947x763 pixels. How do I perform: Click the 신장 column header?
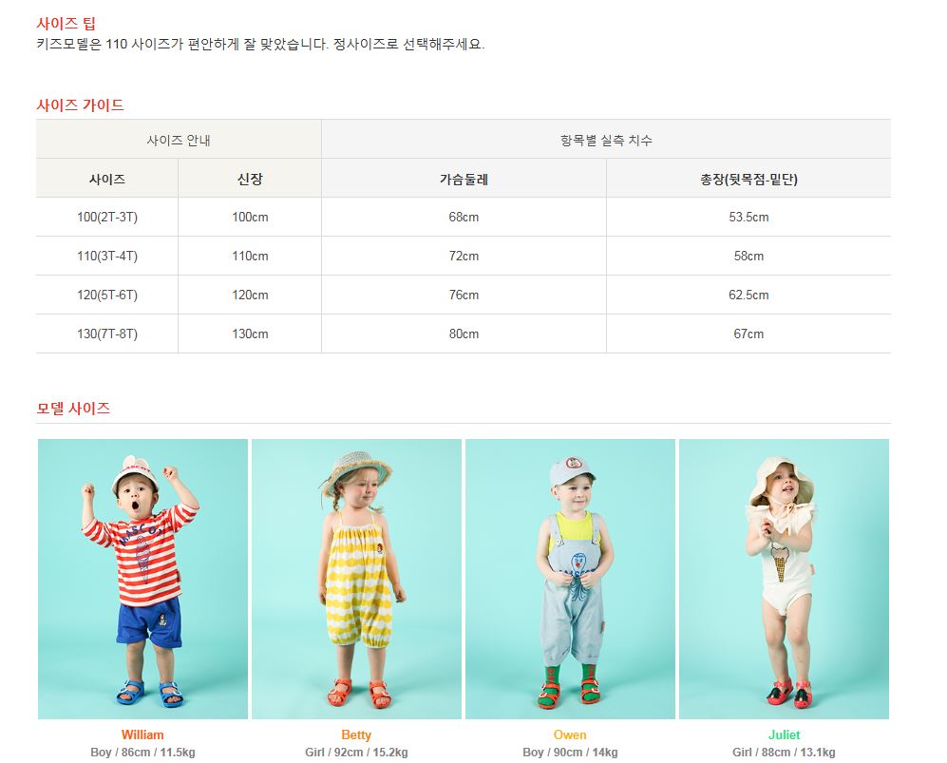point(250,179)
